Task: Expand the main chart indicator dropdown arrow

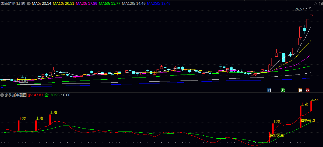Action: (28, 4)
